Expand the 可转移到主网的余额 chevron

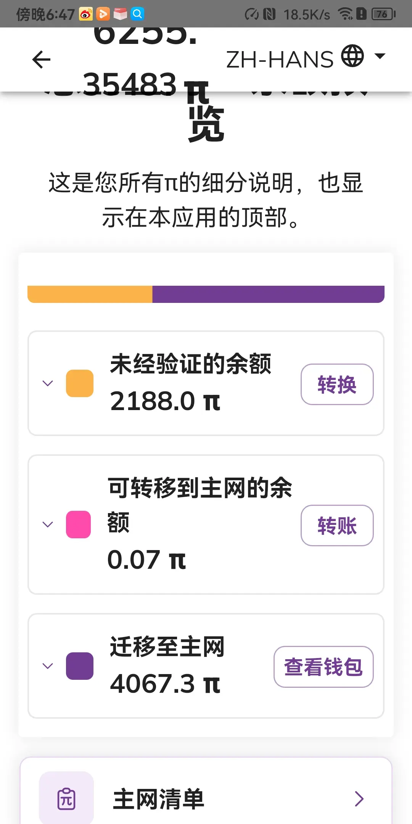pyautogui.click(x=47, y=524)
